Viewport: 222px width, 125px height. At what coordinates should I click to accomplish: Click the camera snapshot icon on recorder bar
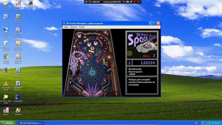(x=127, y=2)
